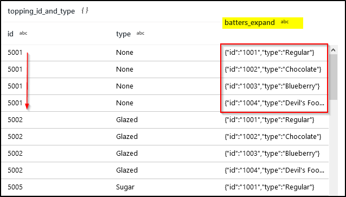The height and width of the screenshot is (197, 346).
Task: Click the vertical scrollbar thumb
Action: pos(333,77)
